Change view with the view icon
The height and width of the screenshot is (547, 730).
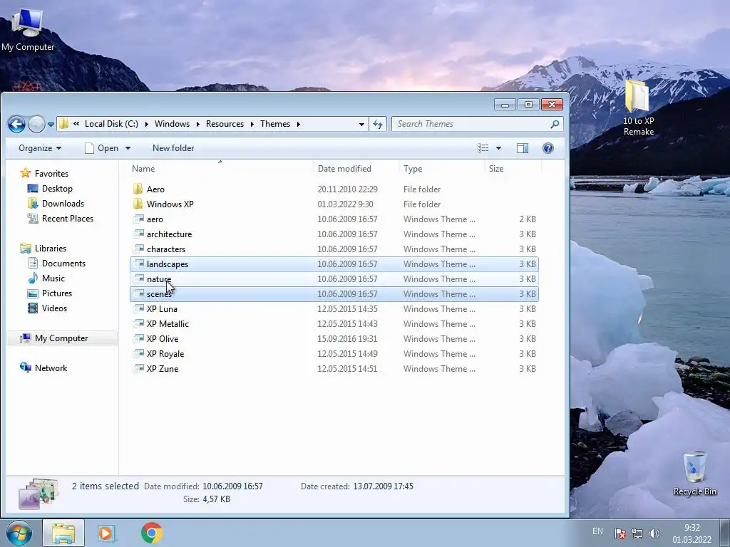coord(483,148)
